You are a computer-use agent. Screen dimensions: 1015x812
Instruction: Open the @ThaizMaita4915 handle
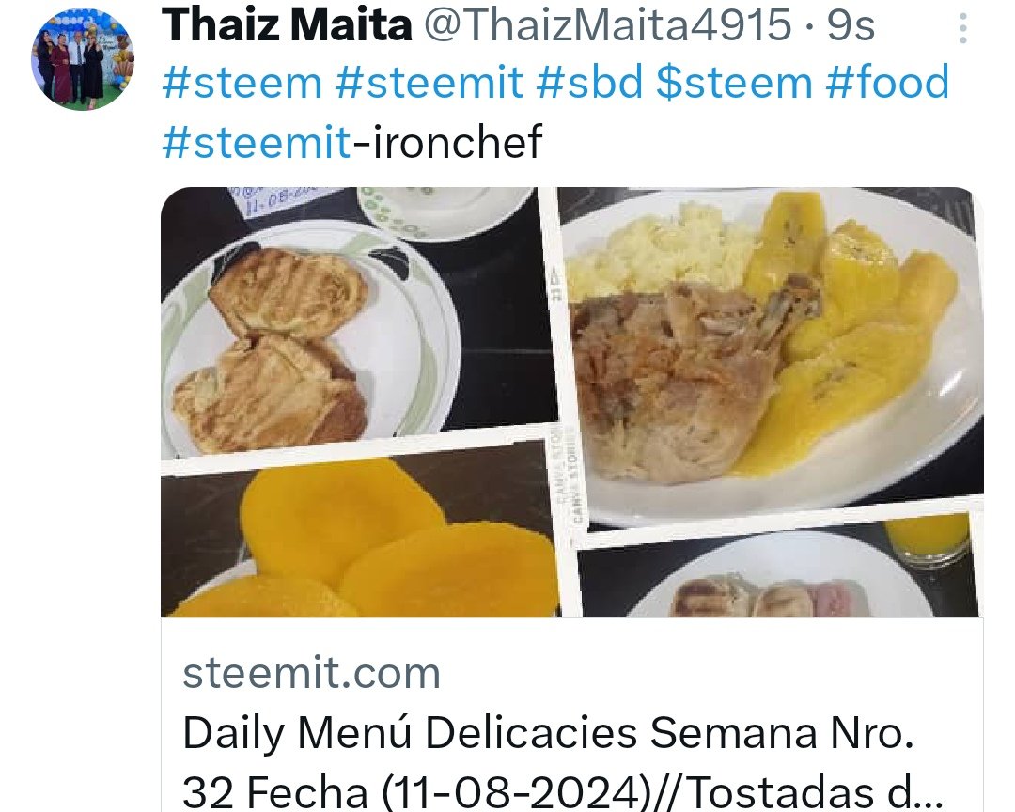pos(607,25)
